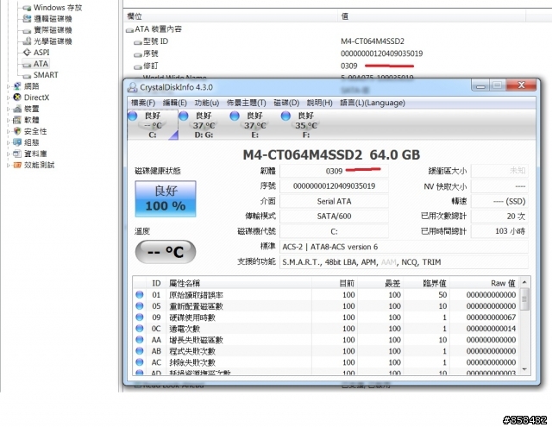Click status orb of attribute AA row

(140, 340)
